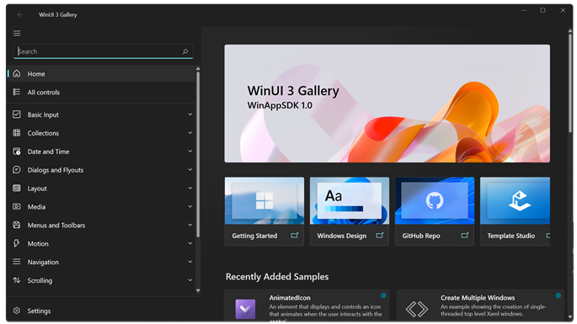
Task: Click the Scrolling arrows icon
Action: pos(17,280)
